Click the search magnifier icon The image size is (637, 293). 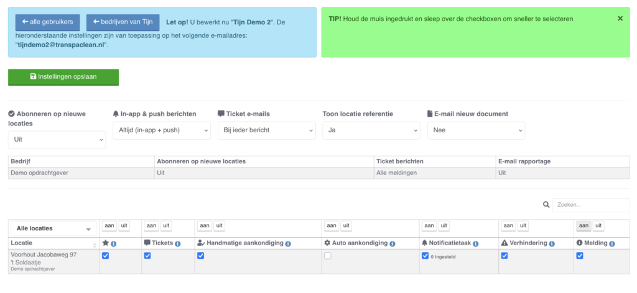(x=546, y=205)
